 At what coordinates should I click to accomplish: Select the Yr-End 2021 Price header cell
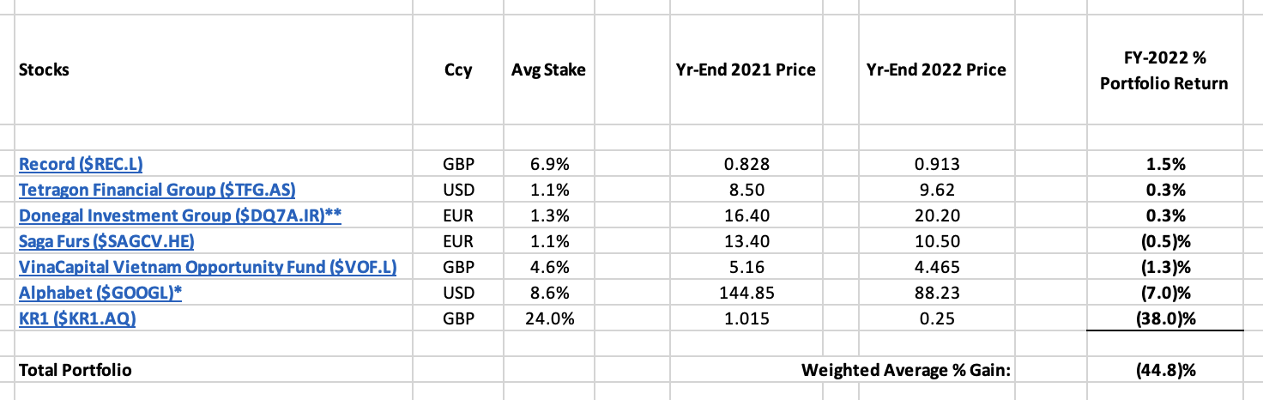746,70
